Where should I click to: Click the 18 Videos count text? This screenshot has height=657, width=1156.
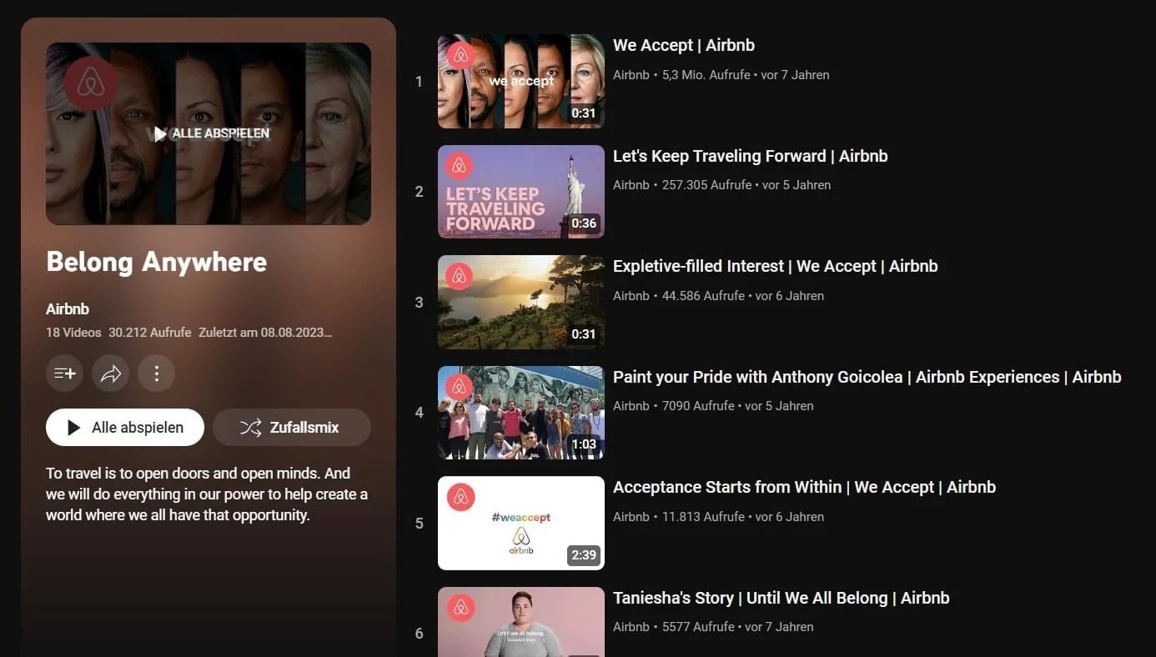[x=73, y=333]
